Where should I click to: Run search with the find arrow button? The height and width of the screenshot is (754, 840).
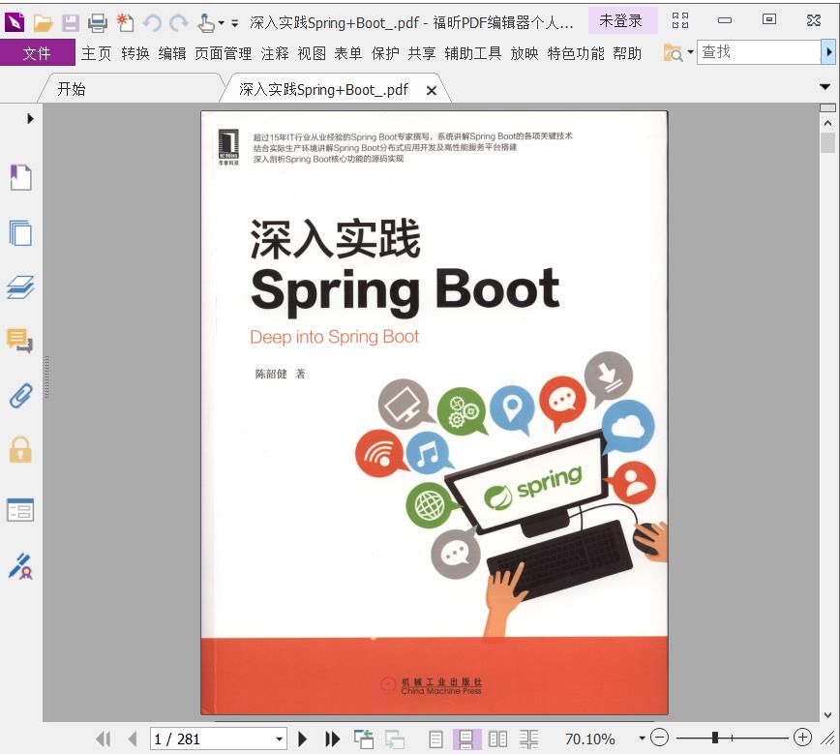tap(828, 52)
